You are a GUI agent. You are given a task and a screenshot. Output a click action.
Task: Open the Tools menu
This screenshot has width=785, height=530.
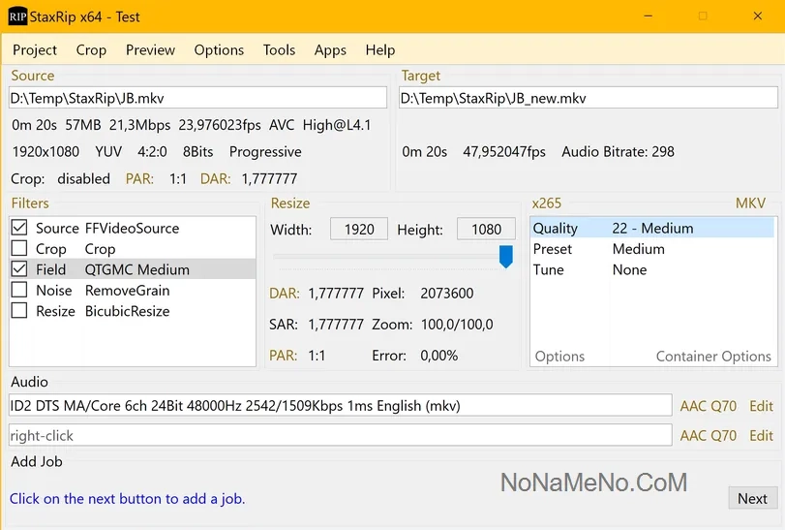[279, 50]
